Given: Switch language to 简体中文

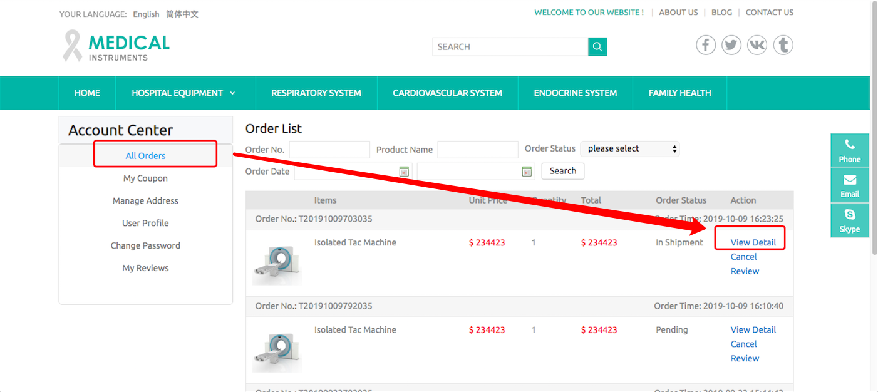Looking at the screenshot, I should [182, 14].
